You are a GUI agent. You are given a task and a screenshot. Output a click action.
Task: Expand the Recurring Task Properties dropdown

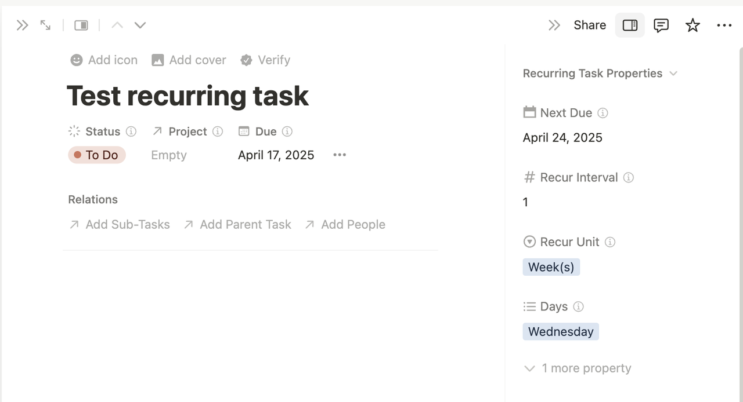click(x=600, y=74)
